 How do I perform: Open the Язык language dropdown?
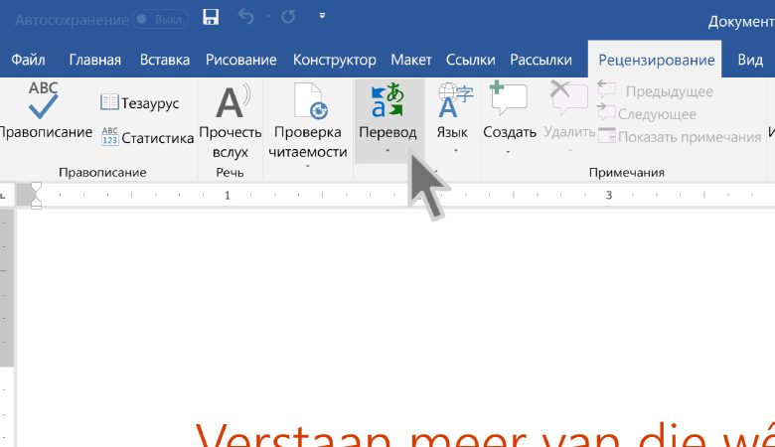tap(453, 151)
